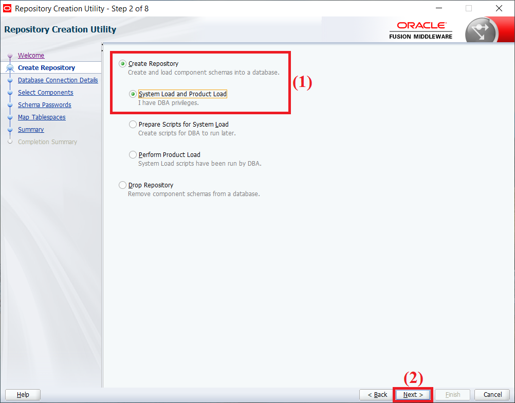The width and height of the screenshot is (515, 403).
Task: Click the step bullet beside Select Components
Action: click(10, 93)
